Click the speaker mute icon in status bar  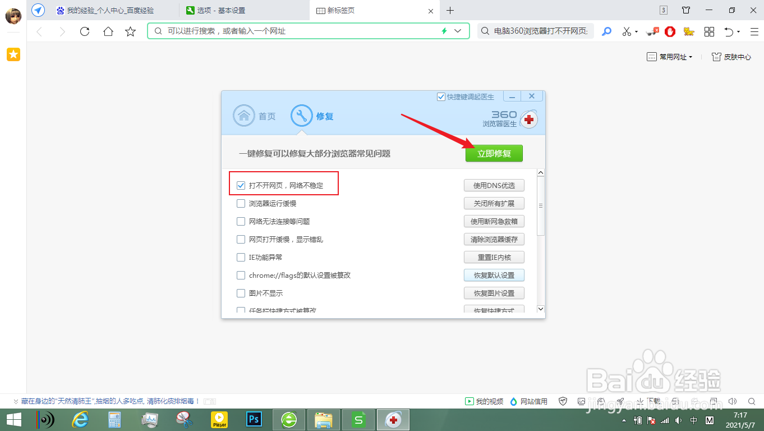pos(732,401)
